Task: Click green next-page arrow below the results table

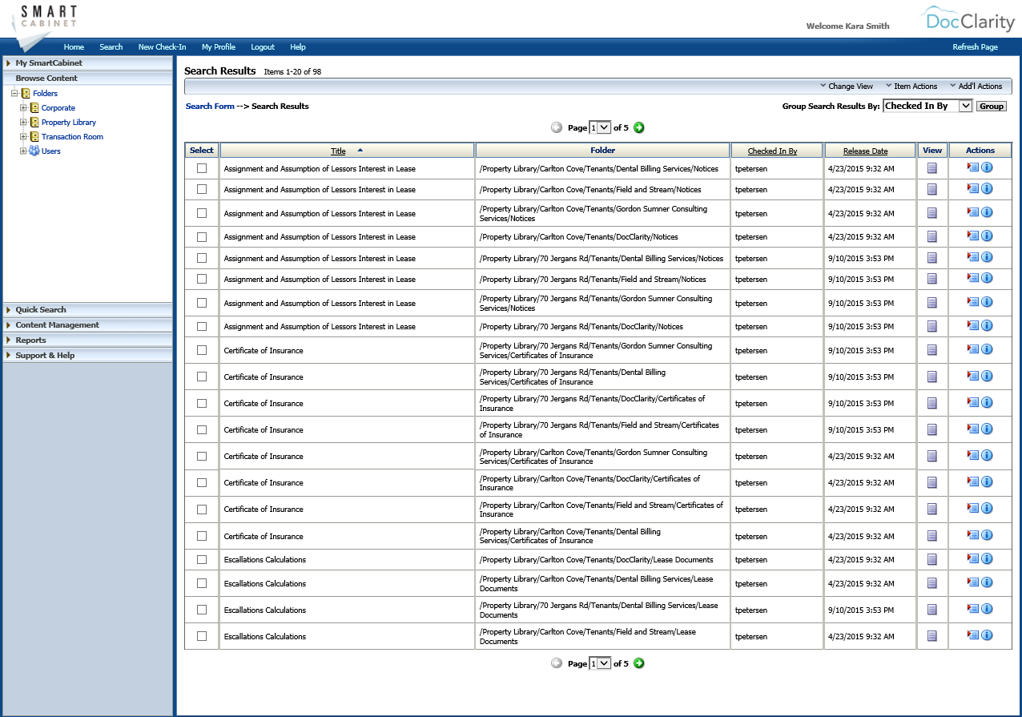Action: click(639, 663)
